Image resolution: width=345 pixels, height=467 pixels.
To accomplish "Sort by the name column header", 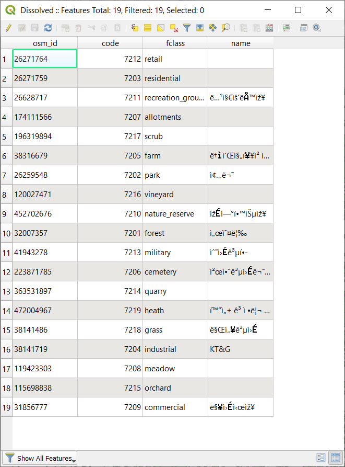I will tap(241, 43).
